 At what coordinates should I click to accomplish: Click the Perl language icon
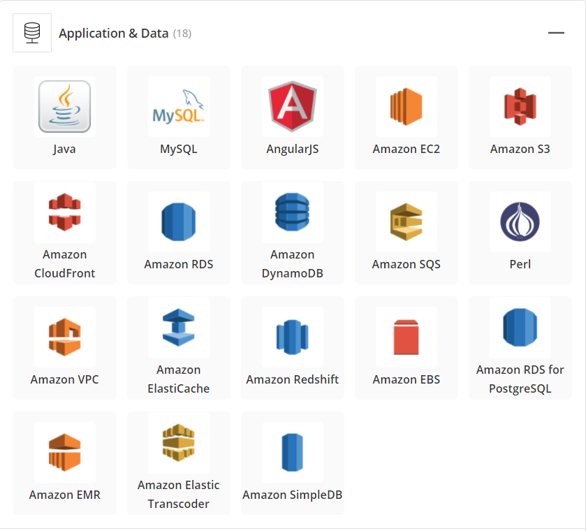520,221
